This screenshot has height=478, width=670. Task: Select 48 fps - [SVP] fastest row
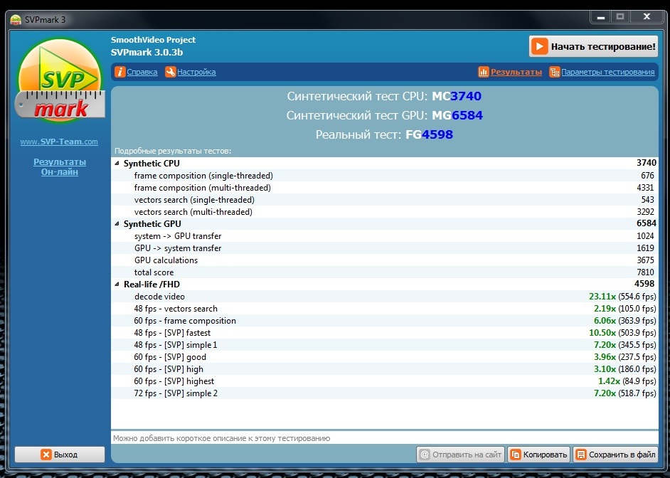pyautogui.click(x=385, y=333)
